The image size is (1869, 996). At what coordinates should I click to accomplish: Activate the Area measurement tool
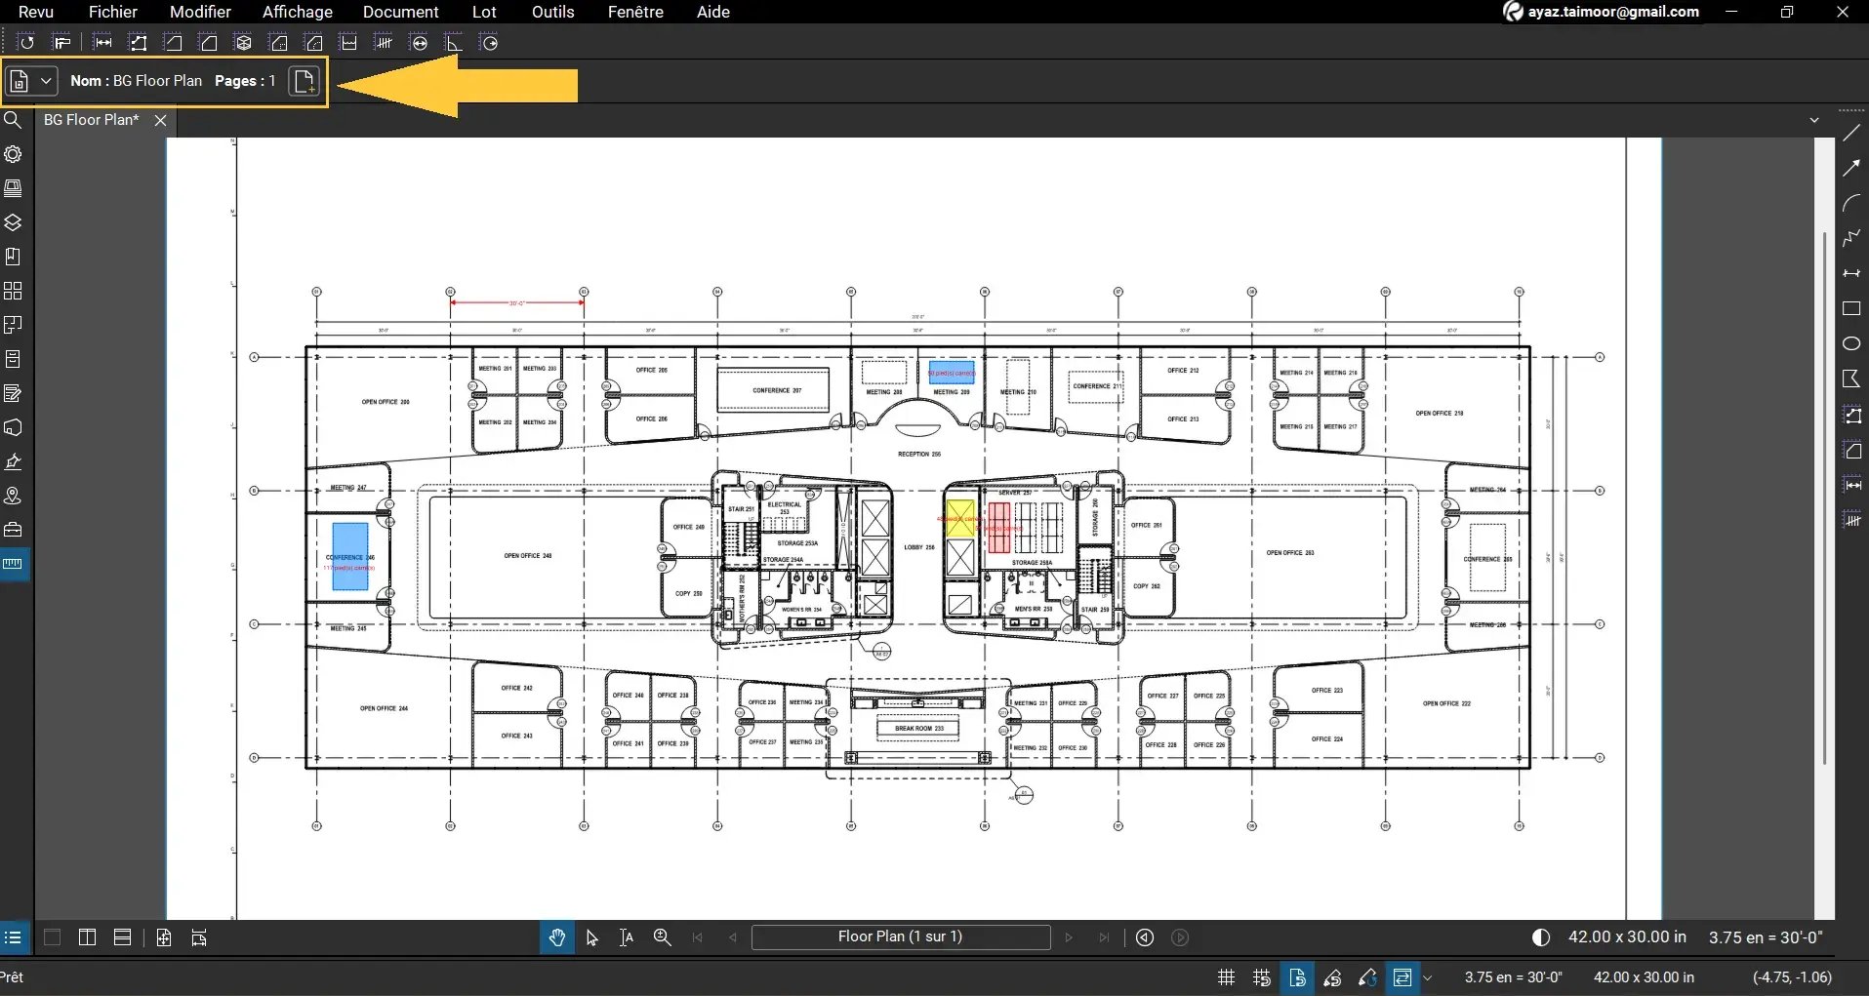click(208, 42)
